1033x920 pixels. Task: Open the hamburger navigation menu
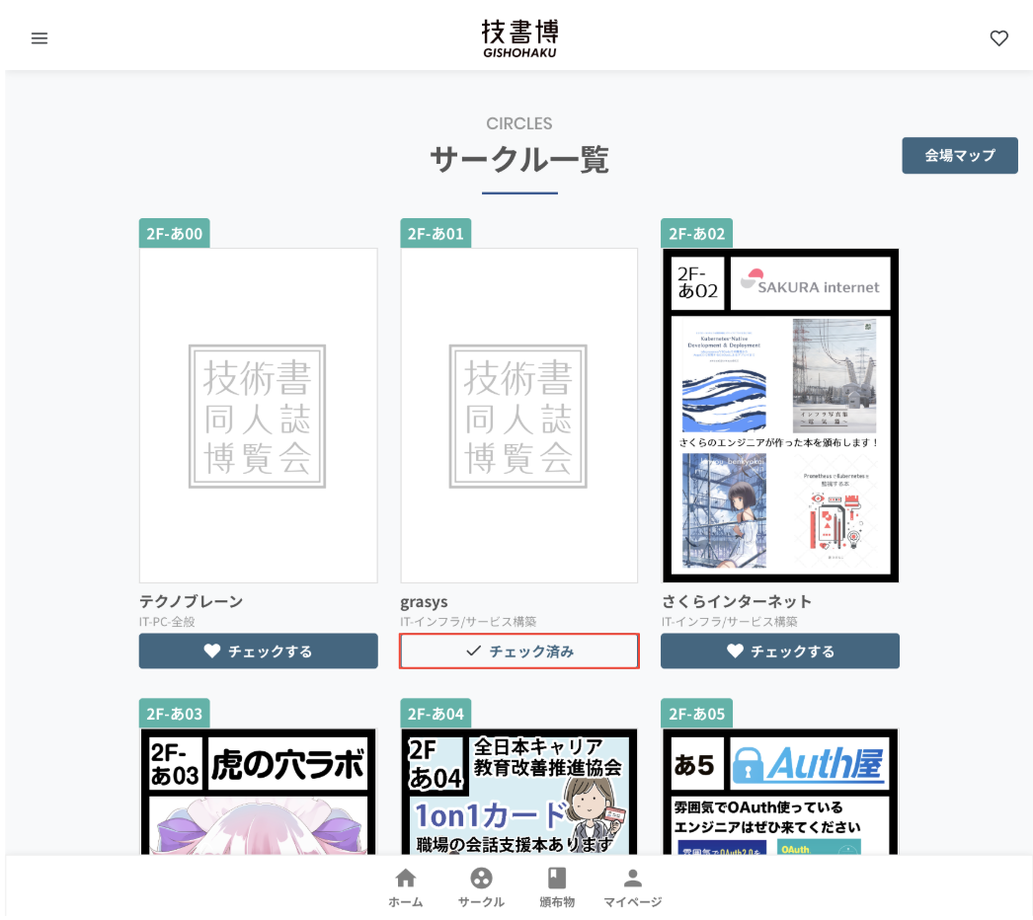coord(40,38)
